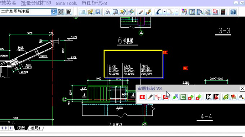Click the red star flag mark icon
This screenshot has width=245, height=137.
coord(142,97)
